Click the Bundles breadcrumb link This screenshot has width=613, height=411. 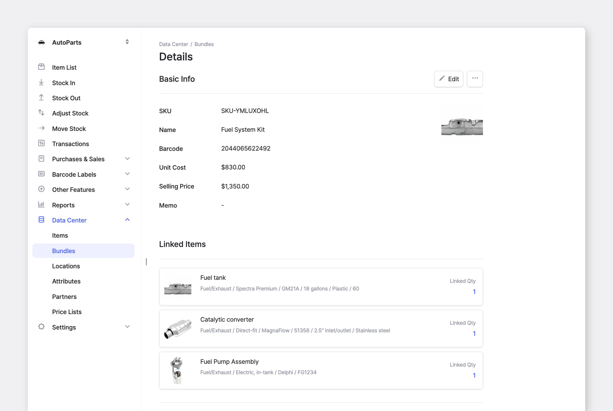click(x=204, y=44)
